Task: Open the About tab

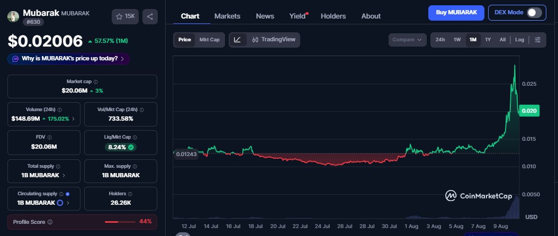Action: coord(371,16)
